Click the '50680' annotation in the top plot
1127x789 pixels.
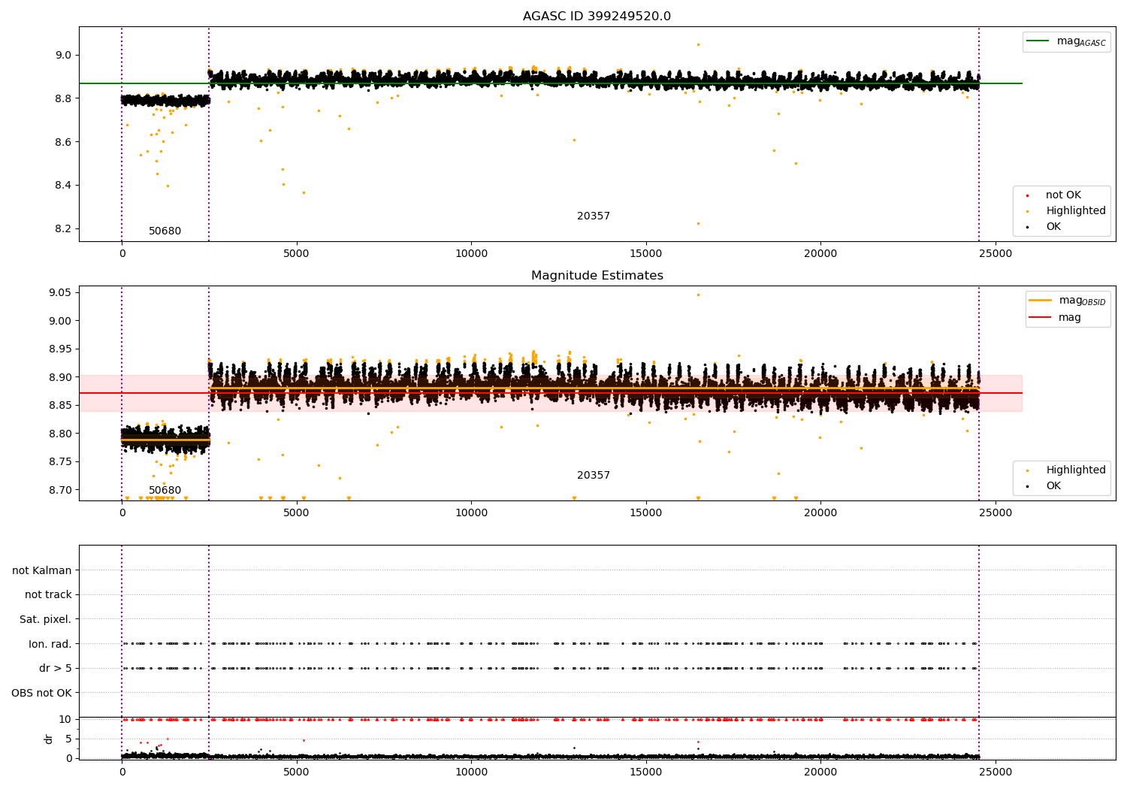pyautogui.click(x=165, y=231)
